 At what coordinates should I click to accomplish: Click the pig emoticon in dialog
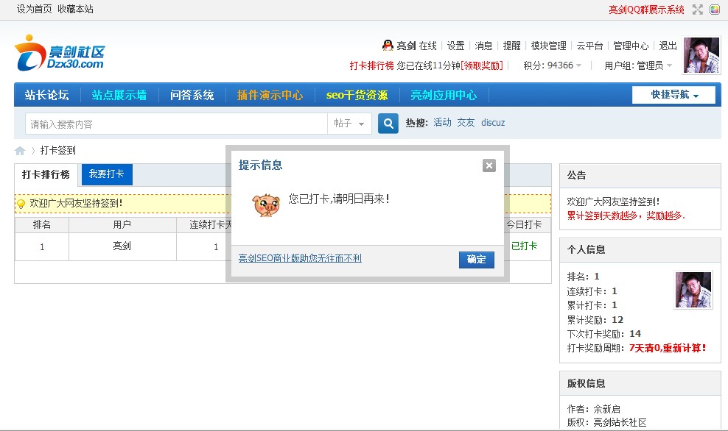coord(266,205)
